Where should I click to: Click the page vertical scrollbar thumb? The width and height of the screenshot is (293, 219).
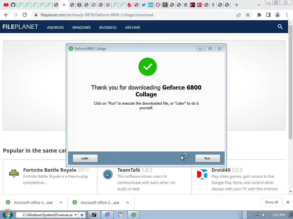pos(290,82)
